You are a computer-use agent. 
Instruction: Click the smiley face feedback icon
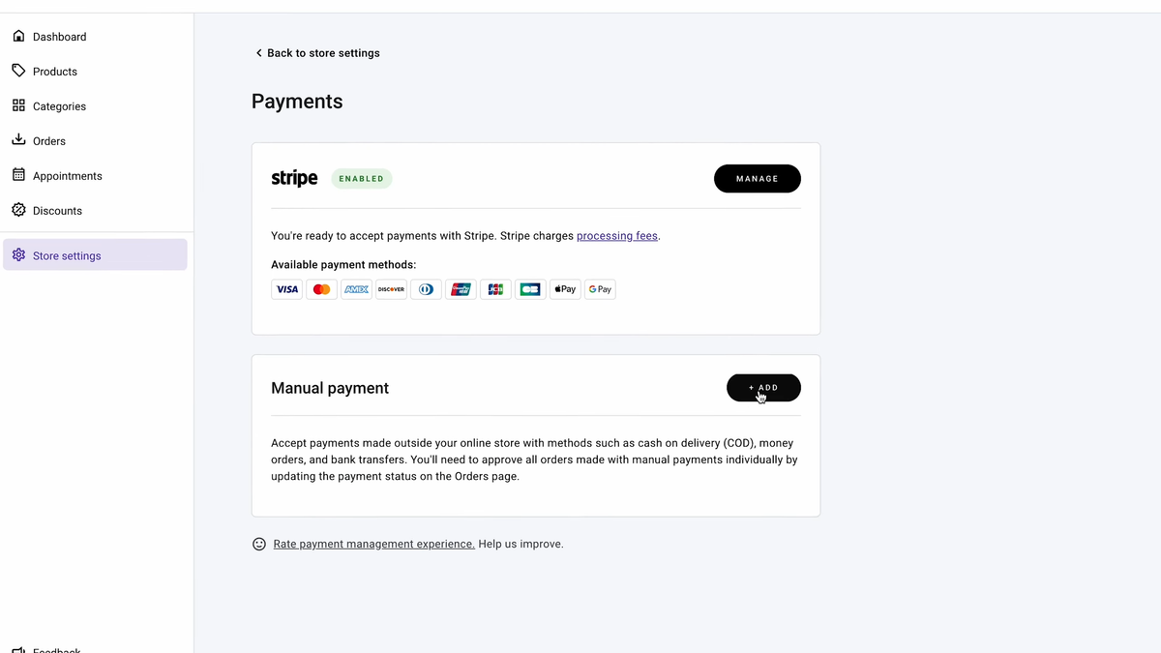point(259,544)
